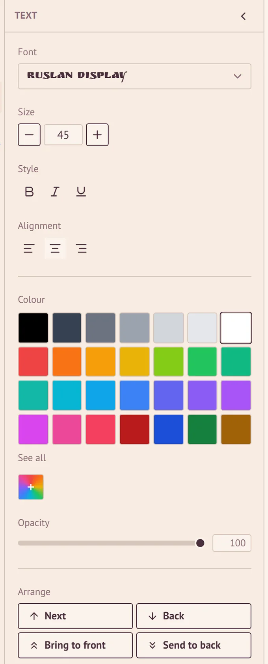268x664 pixels.
Task: Align text to the right
Action: coord(81,249)
